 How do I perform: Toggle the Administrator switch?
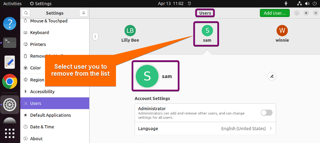pos(266,113)
